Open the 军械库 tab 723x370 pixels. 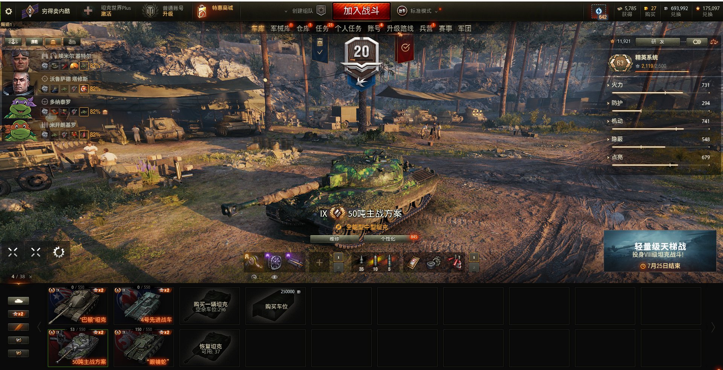click(x=281, y=28)
